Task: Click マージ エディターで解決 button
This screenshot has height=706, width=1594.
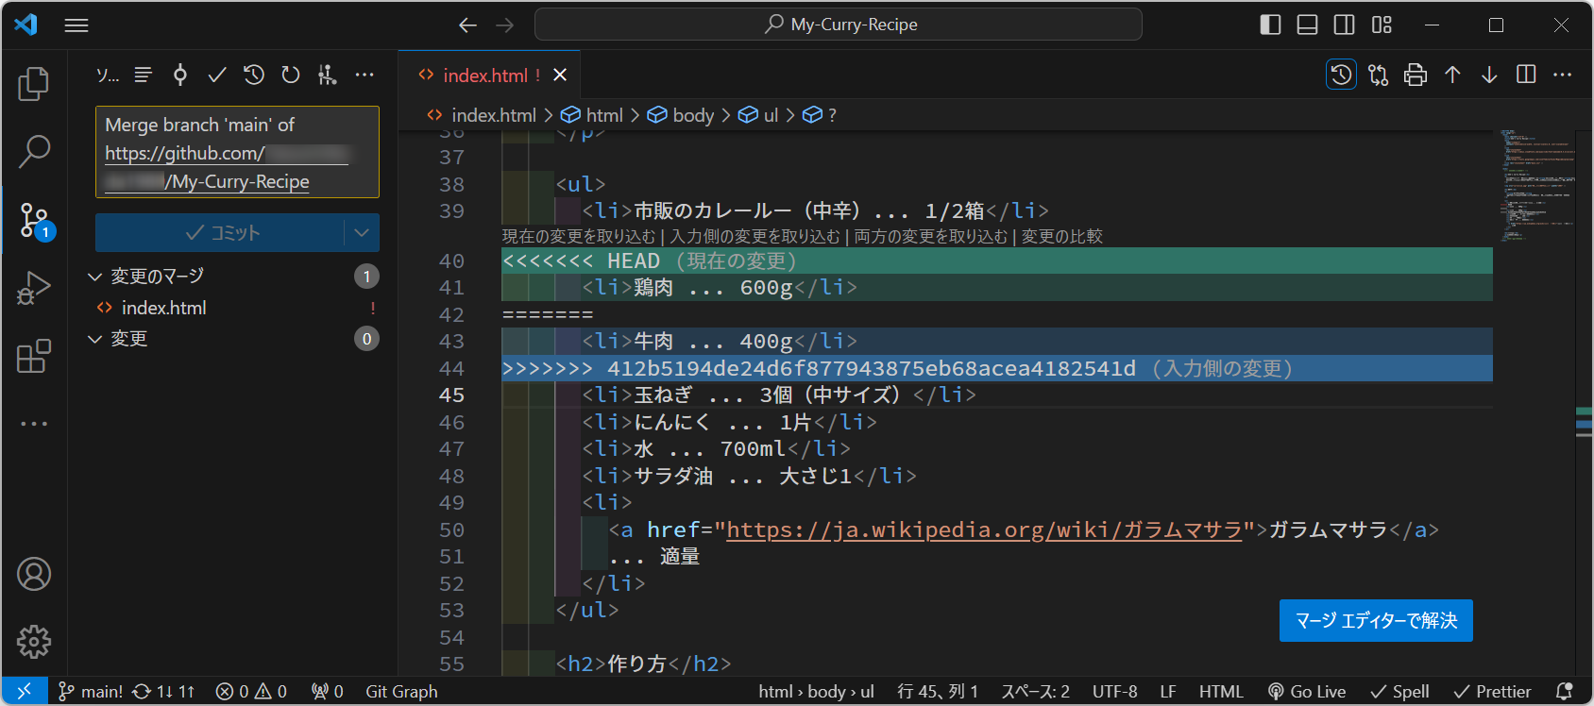Action: click(x=1376, y=620)
